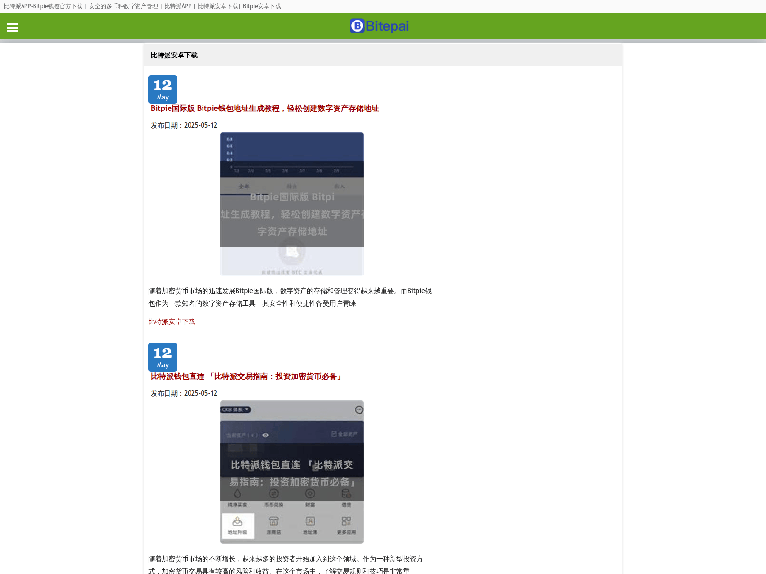766x574 pixels.
Task: Click summary text '随着加密货币市场的迅速发展Bitpie国际版'
Action: coord(211,291)
